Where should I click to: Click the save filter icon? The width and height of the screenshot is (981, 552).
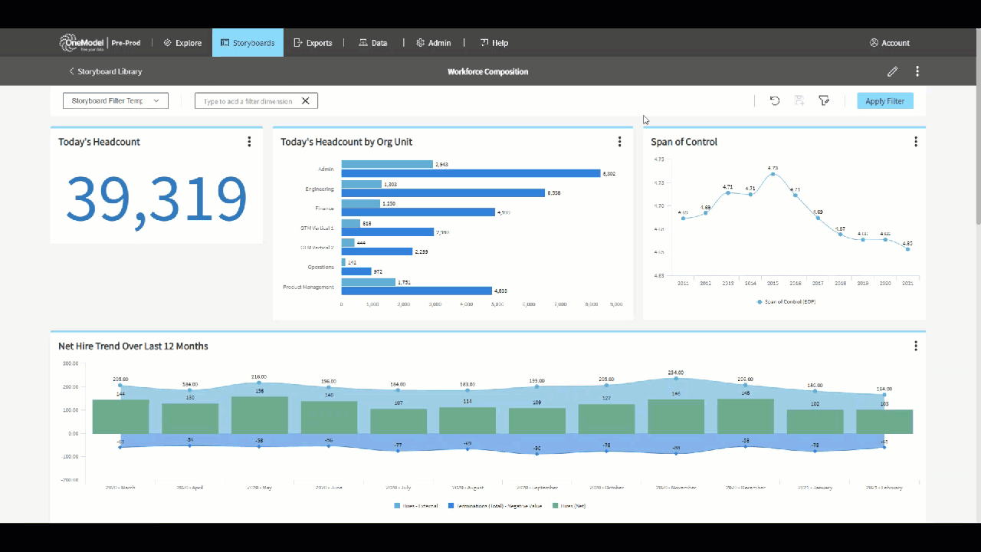pyautogui.click(x=799, y=100)
